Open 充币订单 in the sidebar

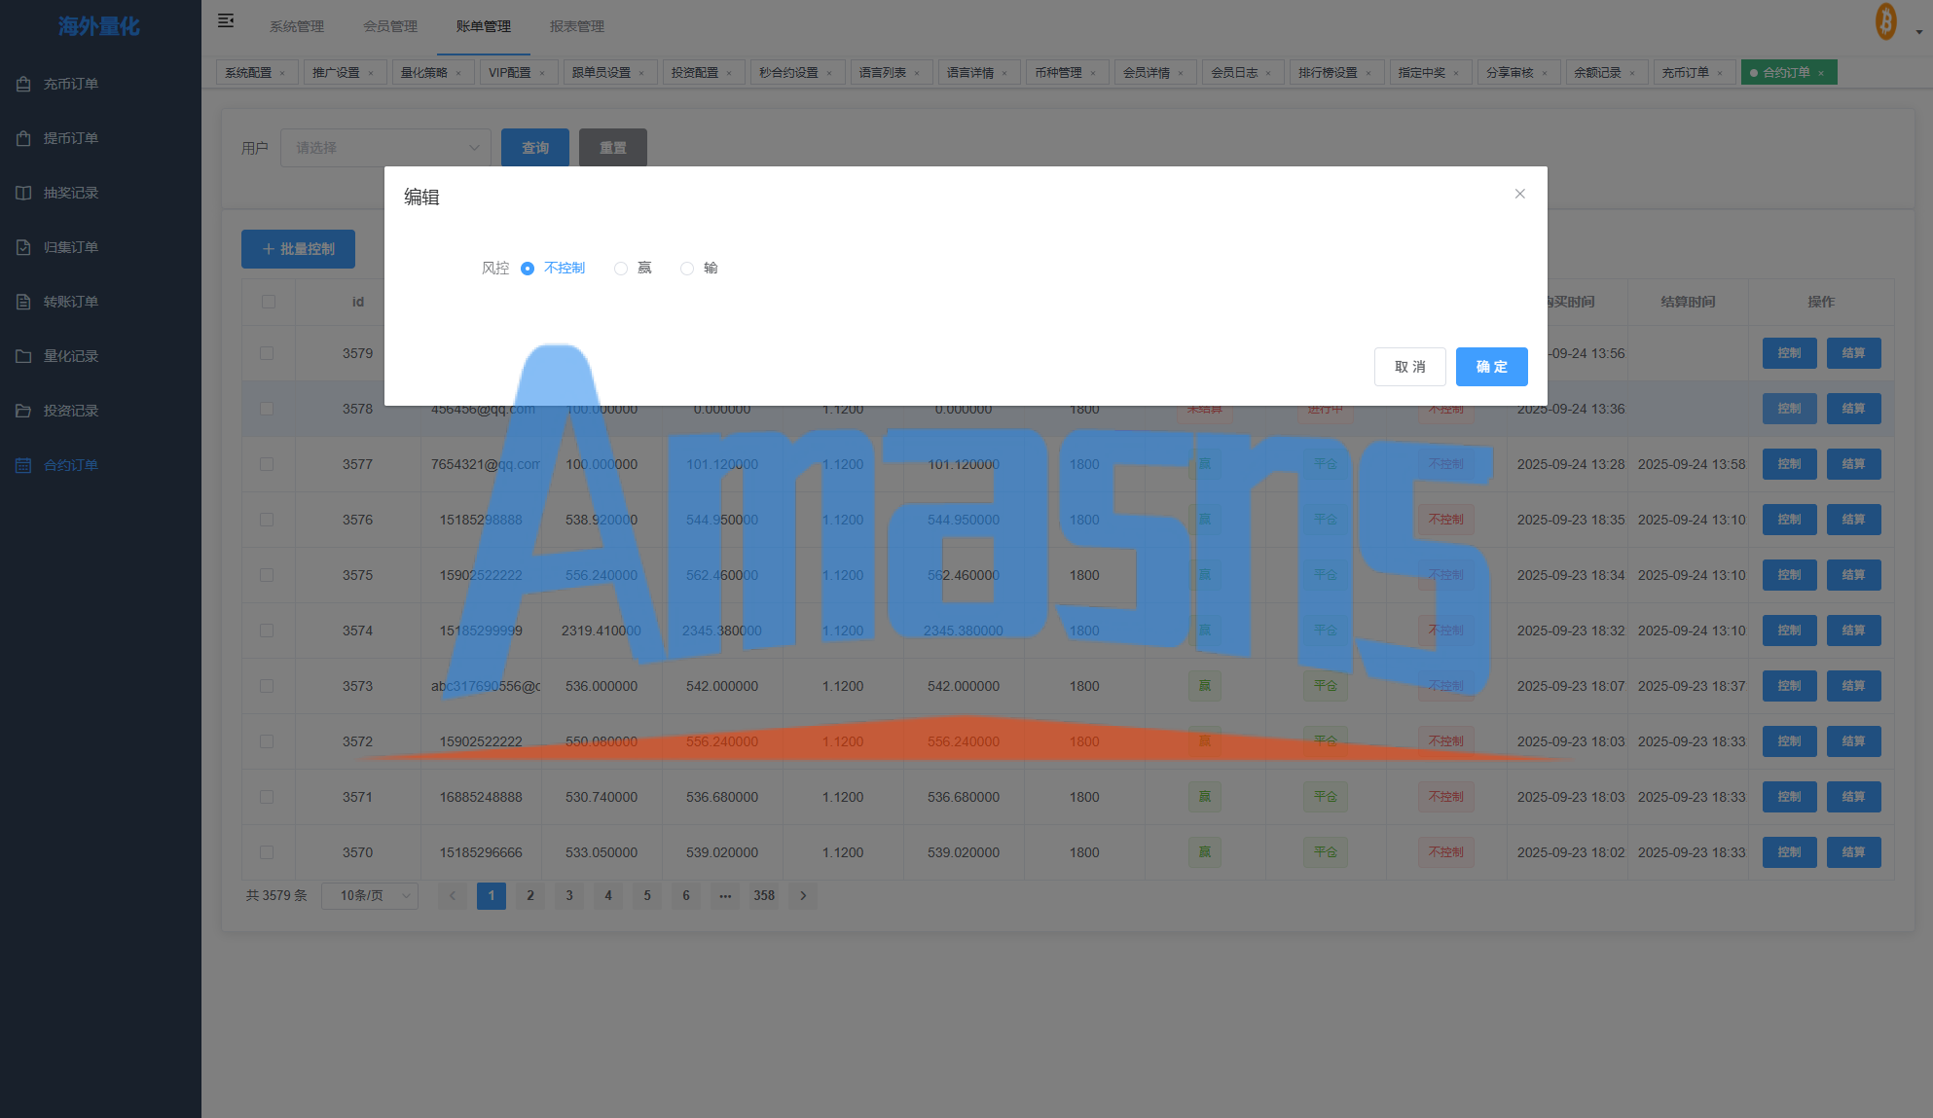point(70,84)
